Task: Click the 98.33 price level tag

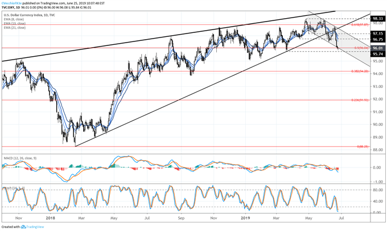Action: (378, 19)
